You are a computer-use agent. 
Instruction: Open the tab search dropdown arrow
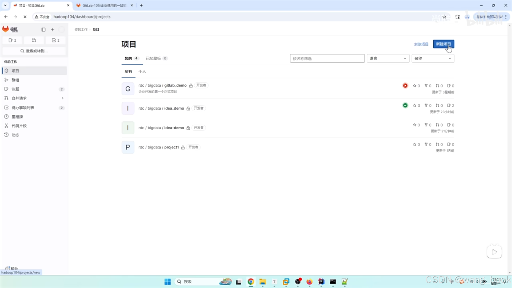tap(5, 5)
